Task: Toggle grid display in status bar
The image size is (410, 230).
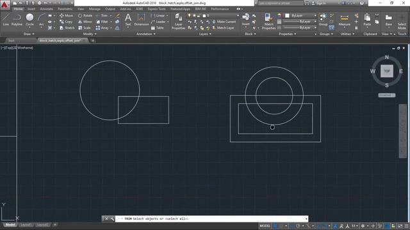Action: point(275,226)
